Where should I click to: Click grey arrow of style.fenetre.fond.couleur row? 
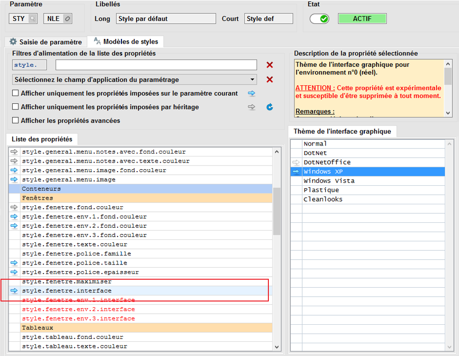(x=14, y=207)
